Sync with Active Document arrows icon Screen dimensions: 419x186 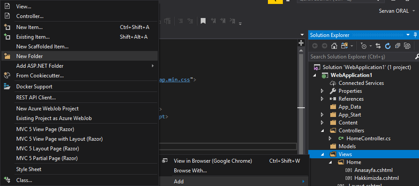coord(378,46)
